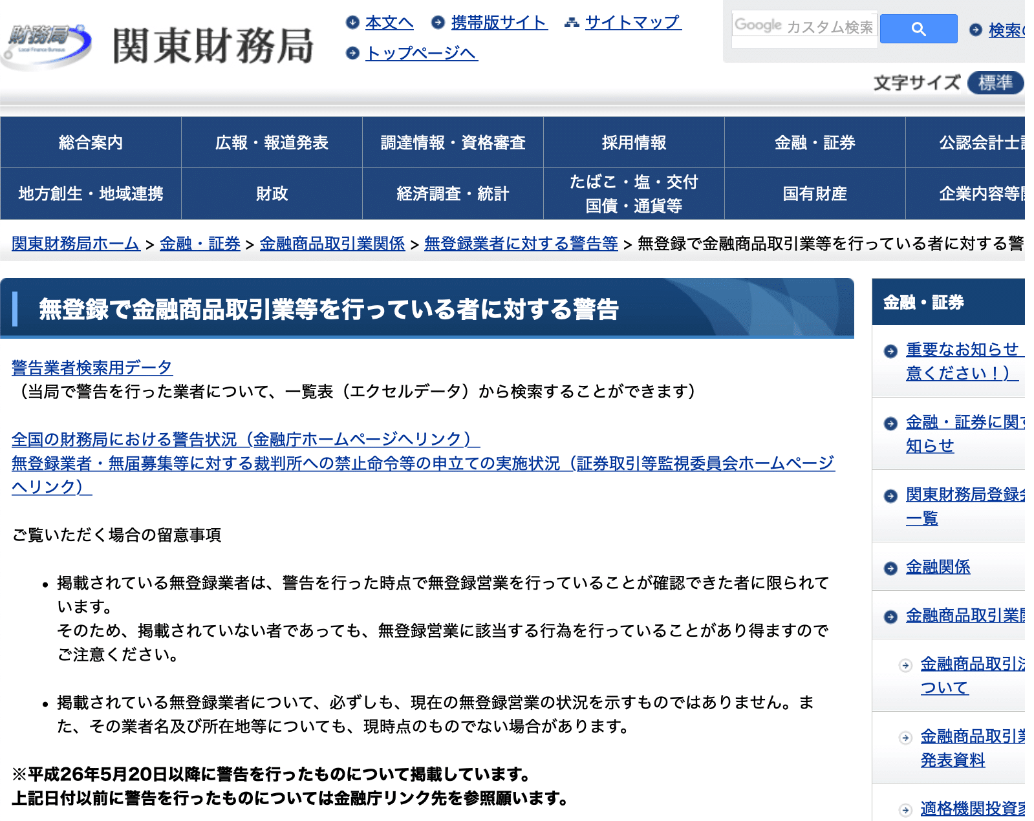1034x821 pixels.
Task: Open たばこ・塩・交付国債・通貨等 menu
Action: pyautogui.click(x=634, y=194)
